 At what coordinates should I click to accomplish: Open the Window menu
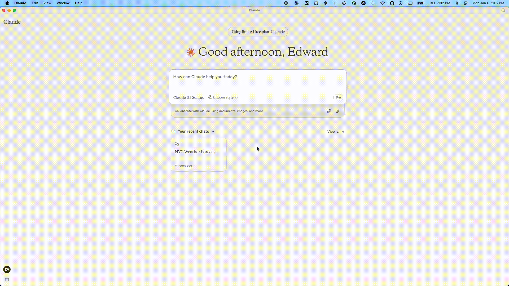click(63, 3)
